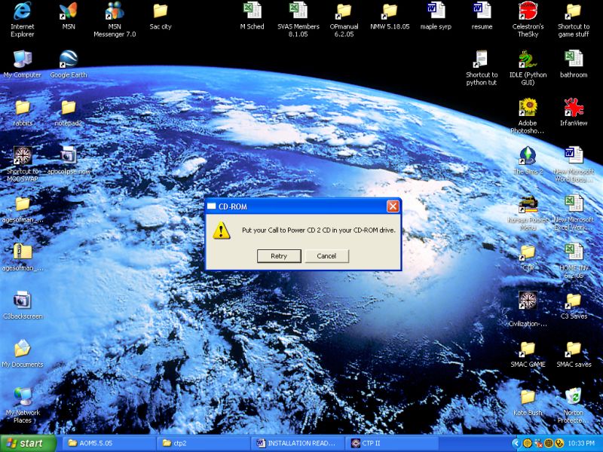This screenshot has height=452, width=603.
Task: Select the Google Earth desktop icon
Action: 69,64
